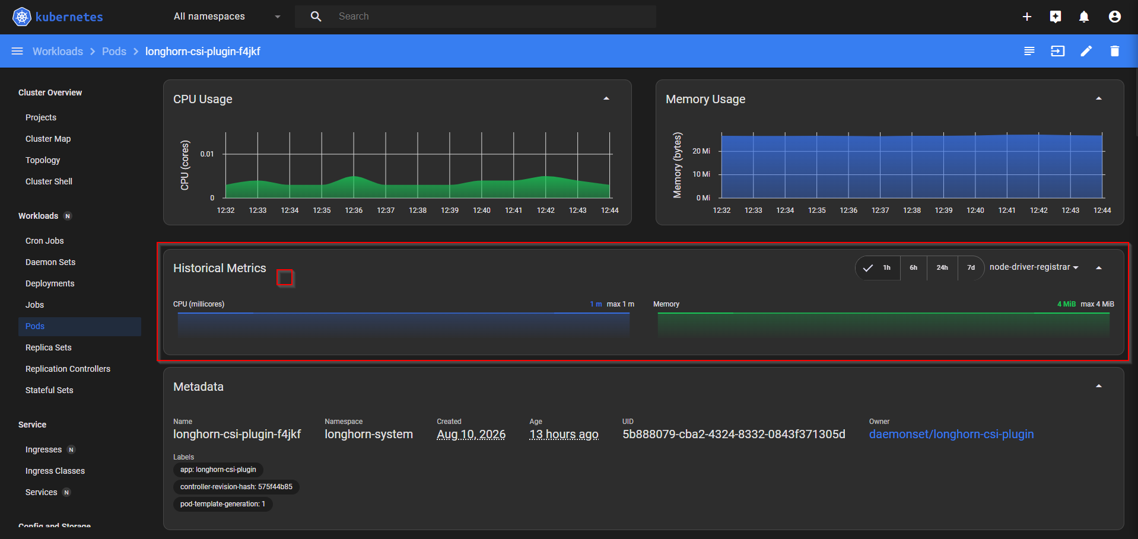Go back to the Pods breadcrumb
Image resolution: width=1138 pixels, height=539 pixels.
pos(114,52)
